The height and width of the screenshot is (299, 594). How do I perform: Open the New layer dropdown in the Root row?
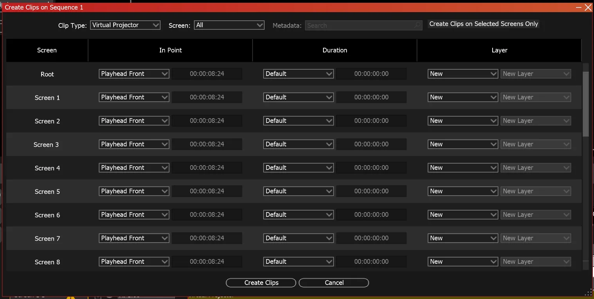463,74
